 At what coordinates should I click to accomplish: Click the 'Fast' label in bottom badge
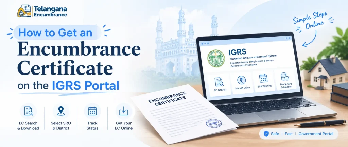pos(289,134)
